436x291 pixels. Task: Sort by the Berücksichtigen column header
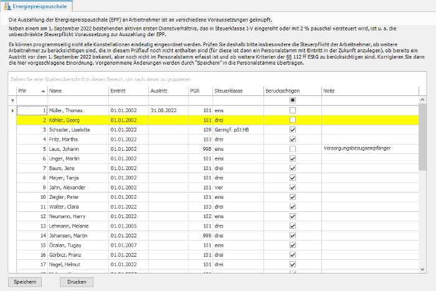(x=293, y=91)
